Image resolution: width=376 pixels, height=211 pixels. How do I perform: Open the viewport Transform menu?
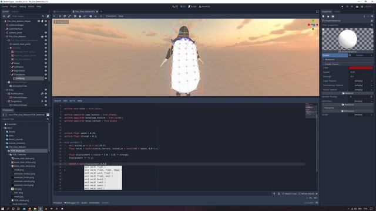tap(111, 16)
